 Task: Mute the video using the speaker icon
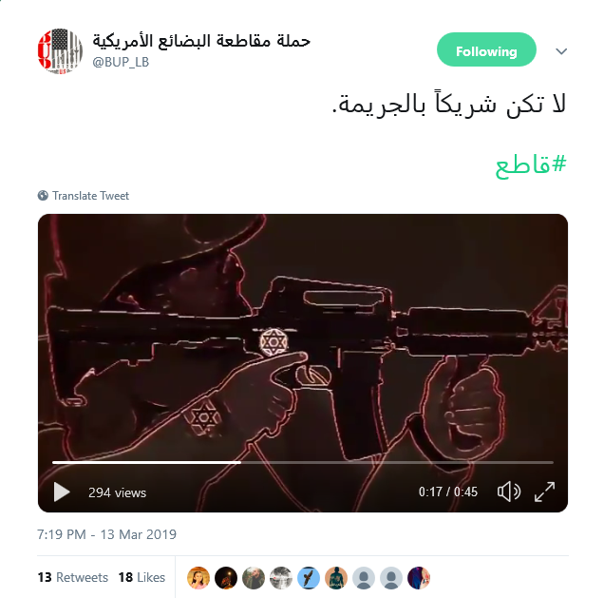[x=508, y=492]
